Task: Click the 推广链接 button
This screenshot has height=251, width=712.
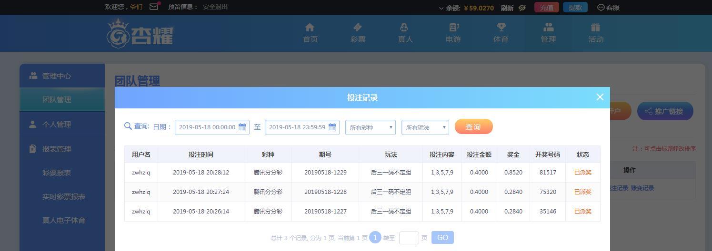Action: tap(665, 111)
